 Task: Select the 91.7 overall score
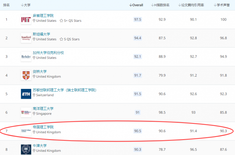click(x=137, y=75)
